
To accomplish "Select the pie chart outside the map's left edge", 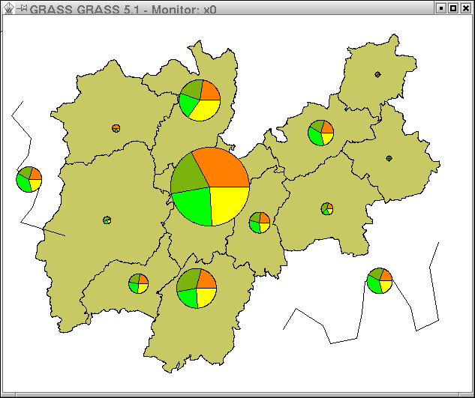I will coord(29,179).
